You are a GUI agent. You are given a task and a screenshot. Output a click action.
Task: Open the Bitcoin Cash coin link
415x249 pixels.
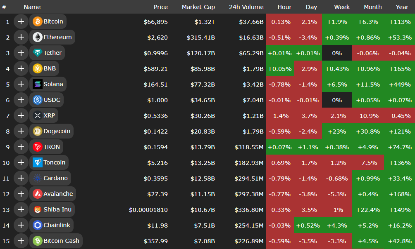click(61, 241)
